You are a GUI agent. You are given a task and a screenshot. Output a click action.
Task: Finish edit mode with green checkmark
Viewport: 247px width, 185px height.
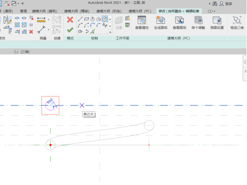tap(70, 30)
